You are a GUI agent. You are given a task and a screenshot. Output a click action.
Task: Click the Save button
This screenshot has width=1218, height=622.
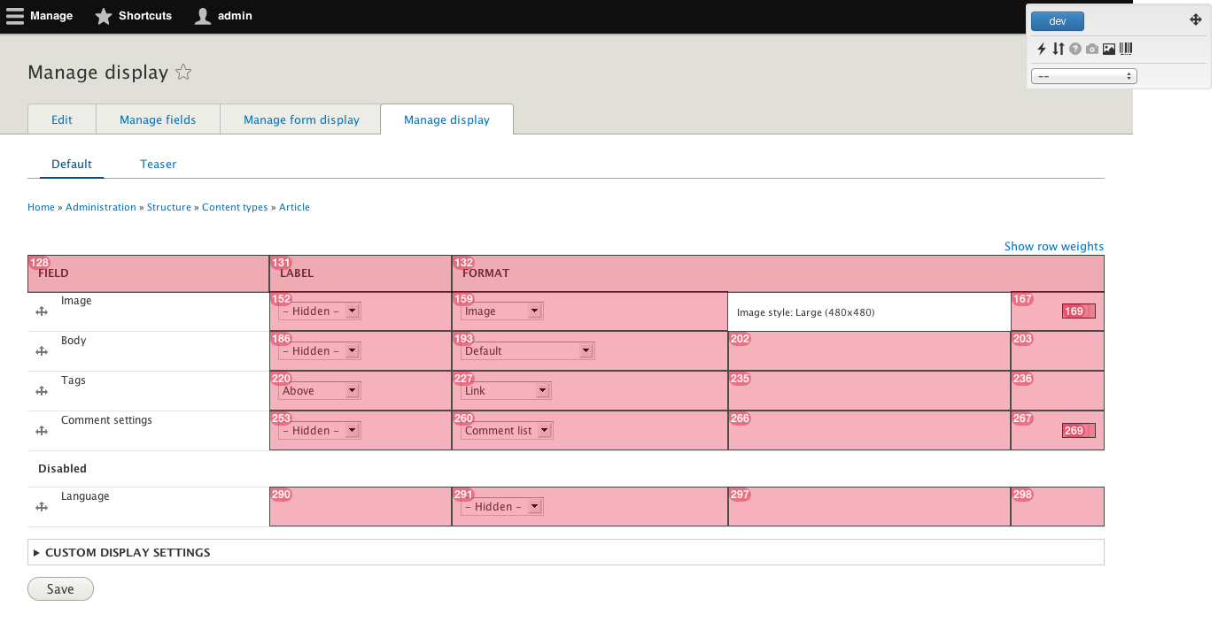[x=60, y=589]
